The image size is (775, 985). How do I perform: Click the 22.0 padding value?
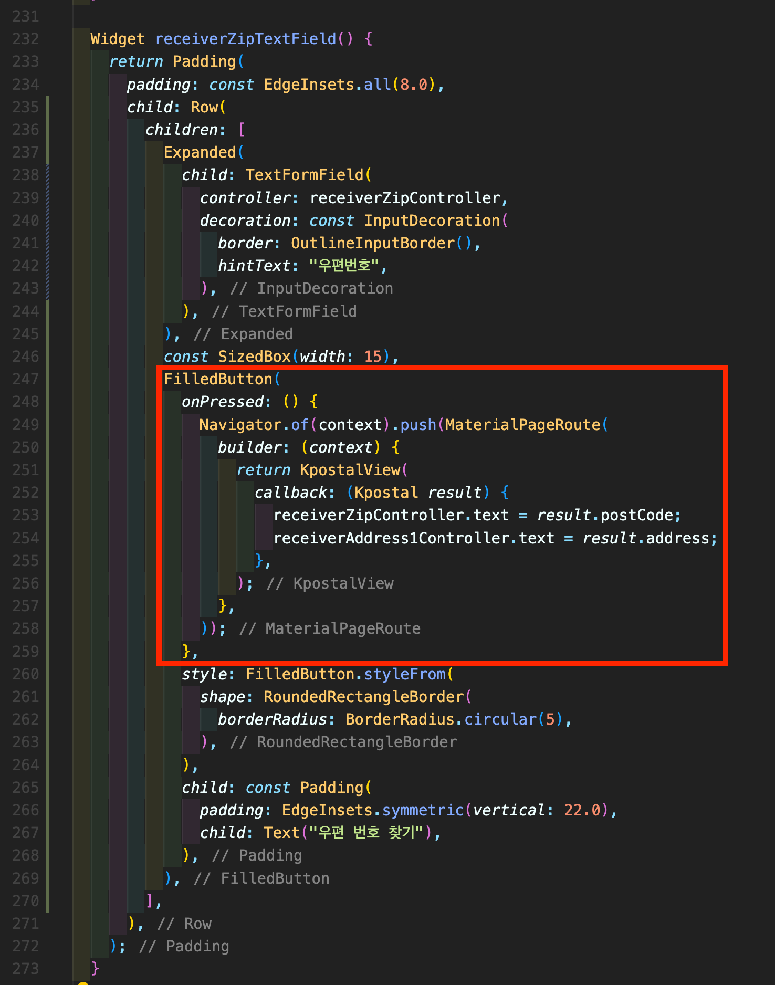[x=582, y=810]
